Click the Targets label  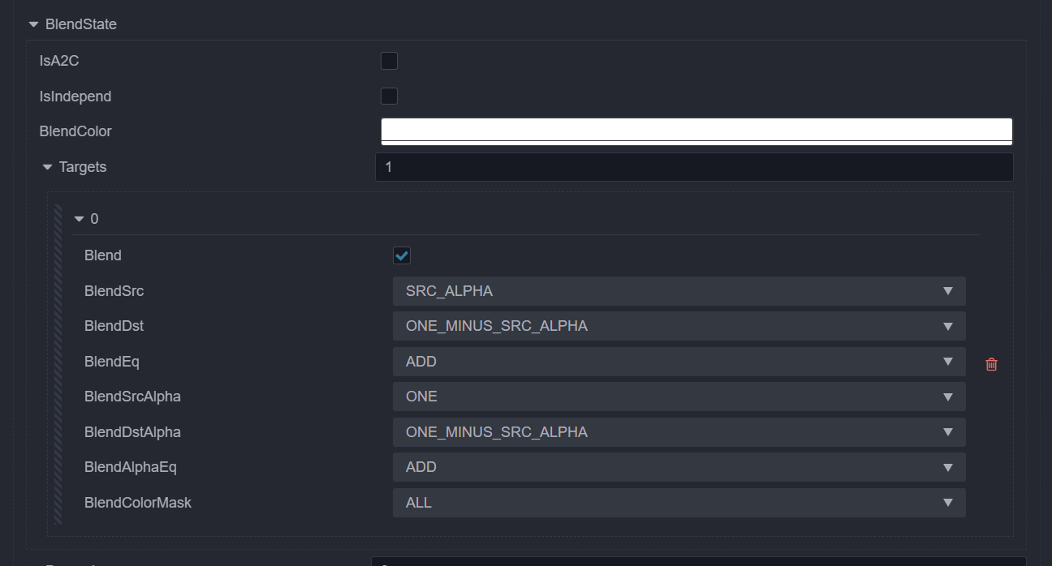pyautogui.click(x=83, y=167)
